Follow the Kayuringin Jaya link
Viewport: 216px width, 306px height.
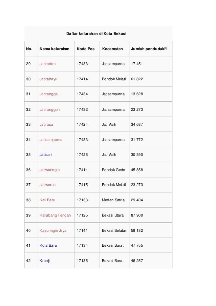pyautogui.click(x=53, y=230)
